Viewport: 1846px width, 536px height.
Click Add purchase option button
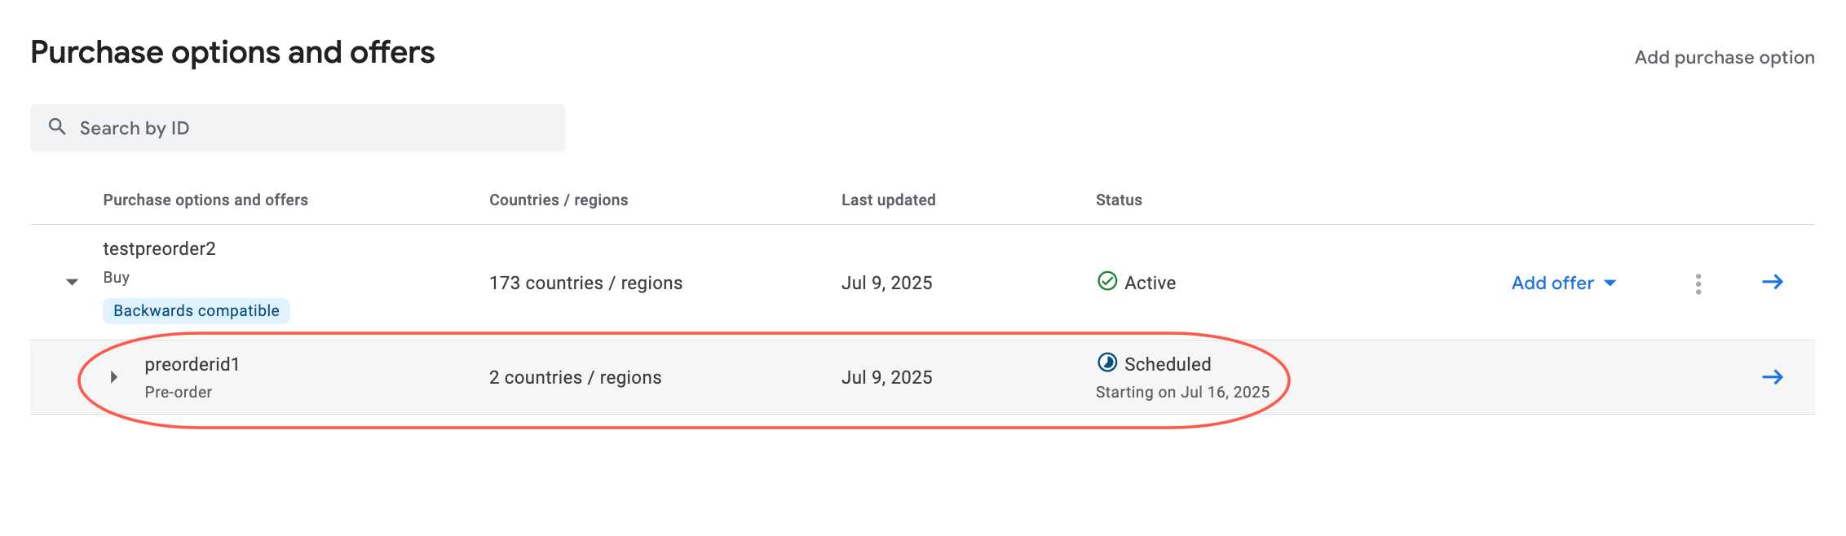tap(1724, 57)
